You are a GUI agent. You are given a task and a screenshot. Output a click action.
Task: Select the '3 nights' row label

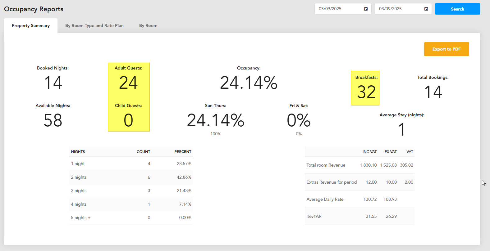coord(79,190)
